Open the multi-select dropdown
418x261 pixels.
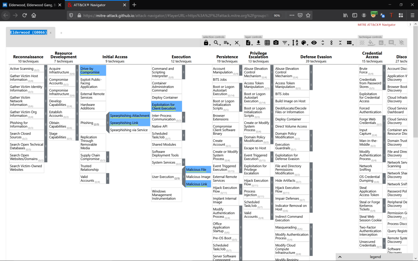(227, 43)
